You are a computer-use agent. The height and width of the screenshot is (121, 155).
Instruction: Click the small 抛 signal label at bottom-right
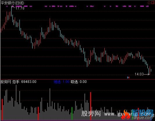[153, 116]
